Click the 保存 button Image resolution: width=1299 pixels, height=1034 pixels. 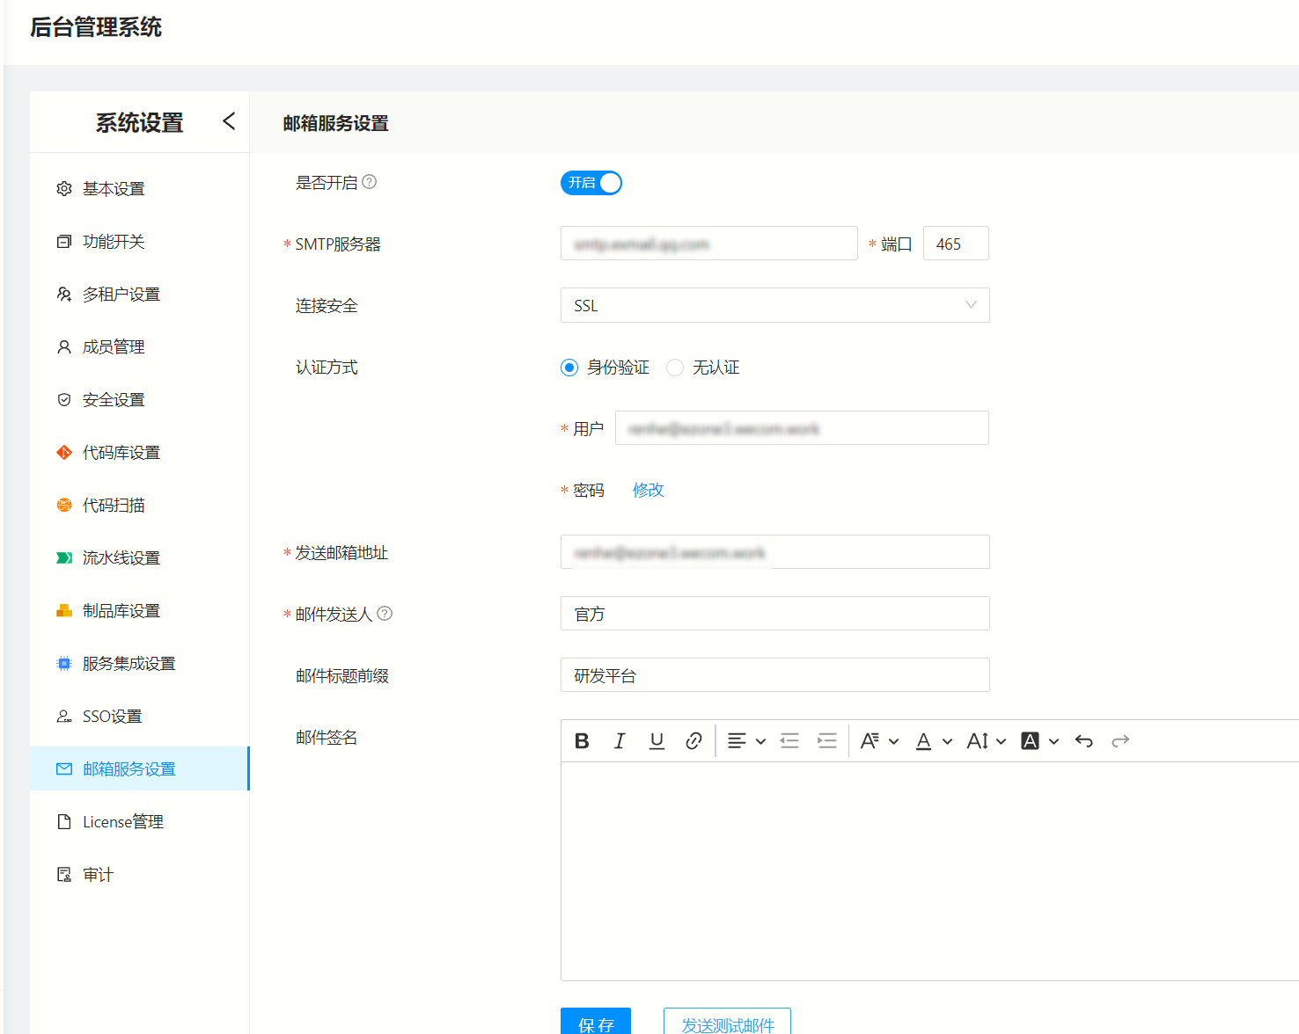click(596, 1023)
